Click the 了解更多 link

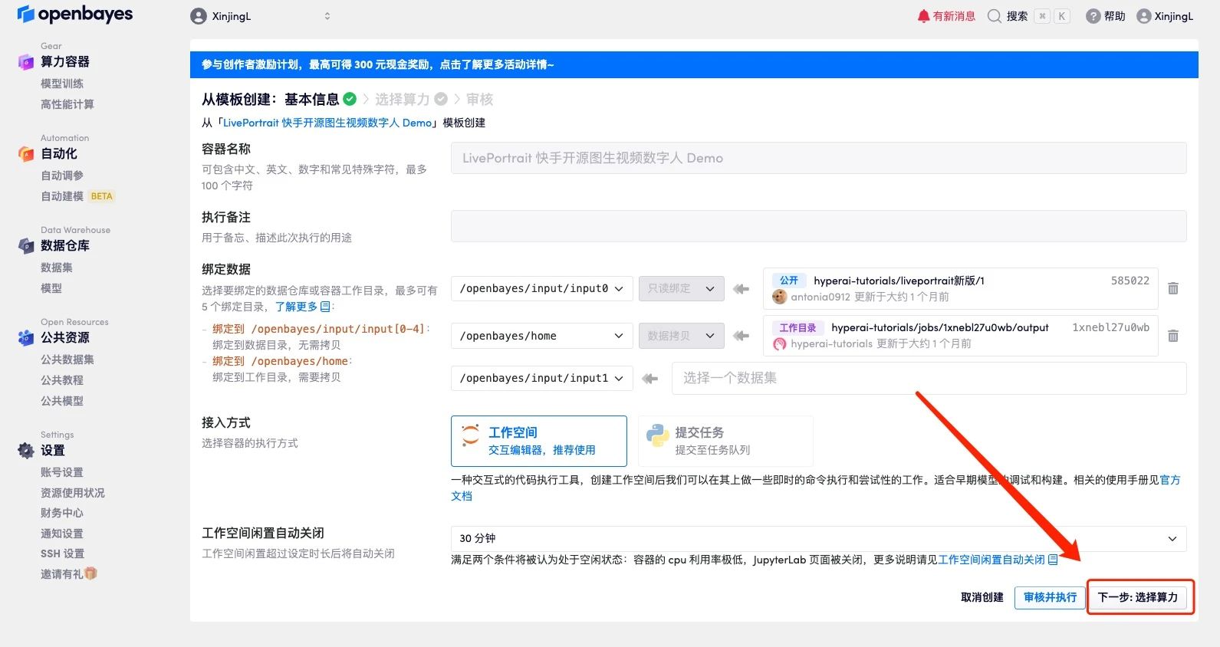[296, 307]
